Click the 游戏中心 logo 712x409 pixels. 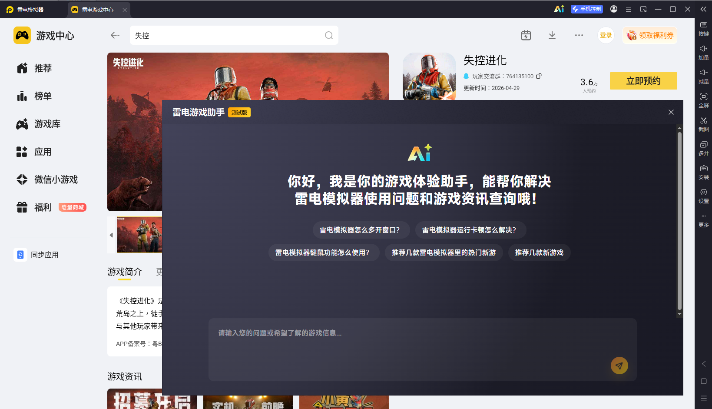point(44,35)
